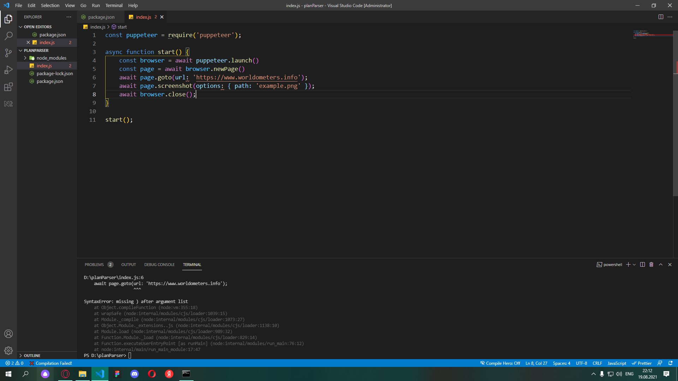Open package-lock.json in the explorer
This screenshot has width=678, height=381.
coord(55,73)
